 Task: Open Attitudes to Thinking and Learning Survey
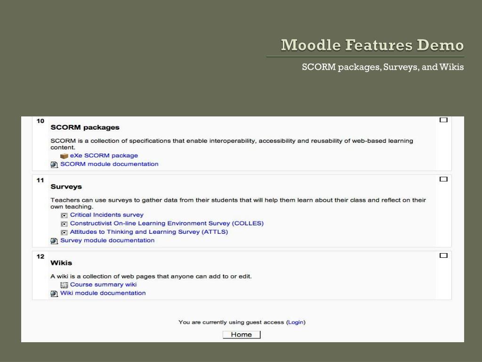click(x=149, y=232)
